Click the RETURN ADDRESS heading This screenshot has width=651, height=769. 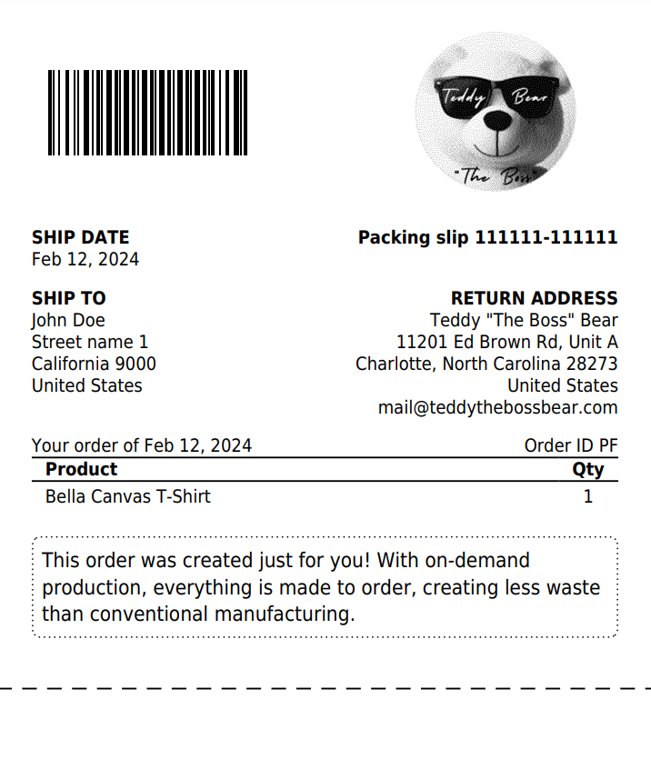pos(534,298)
